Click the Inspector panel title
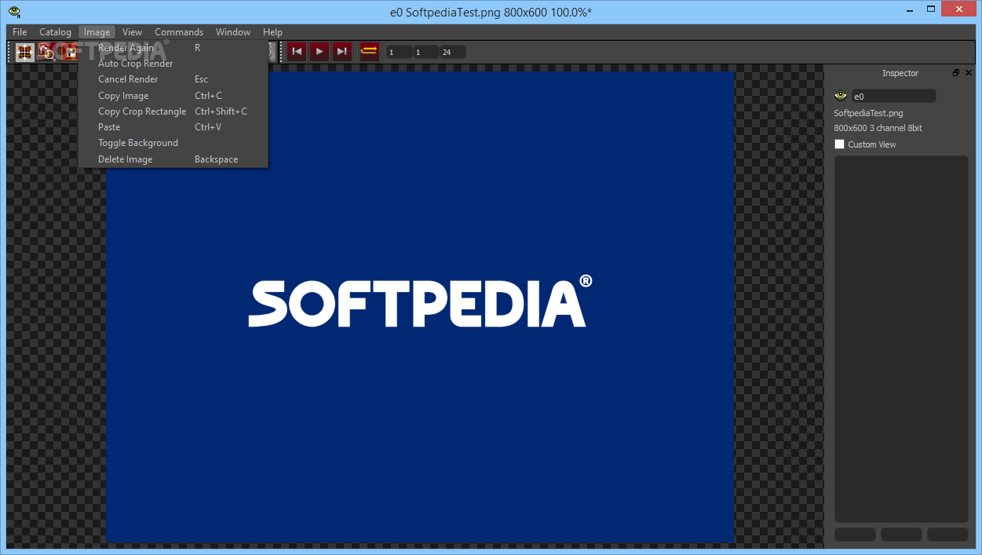 point(900,73)
